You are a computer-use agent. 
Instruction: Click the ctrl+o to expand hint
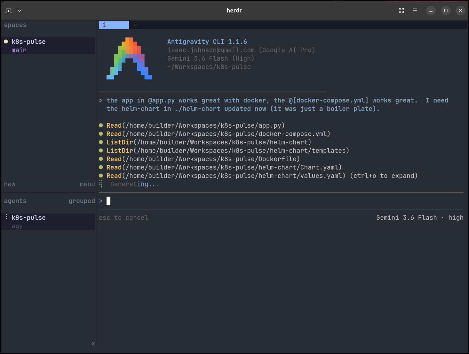[x=384, y=176]
